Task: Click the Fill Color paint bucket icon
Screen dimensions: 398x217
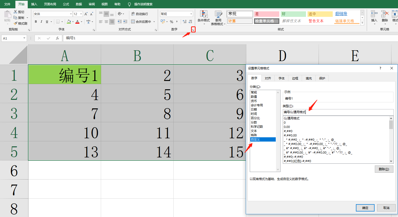Action: pyautogui.click(x=69, y=22)
